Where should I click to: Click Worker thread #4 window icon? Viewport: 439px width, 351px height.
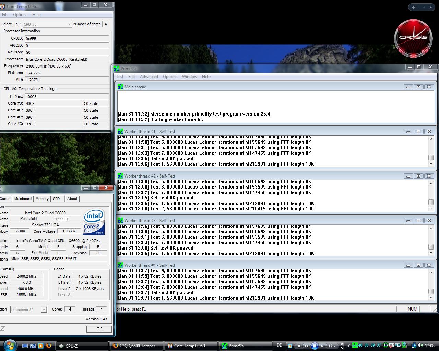click(x=120, y=265)
